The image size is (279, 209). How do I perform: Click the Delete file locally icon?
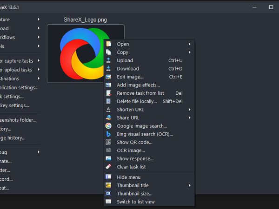[108, 101]
